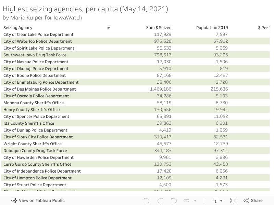Click the Revert icon in toolbar
Viewport: 274px width, 205px height.
(x=174, y=201)
